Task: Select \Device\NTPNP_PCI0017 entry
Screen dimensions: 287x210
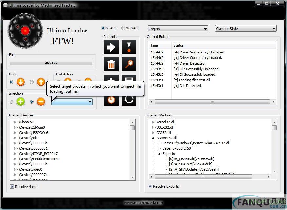Action: click(38, 154)
